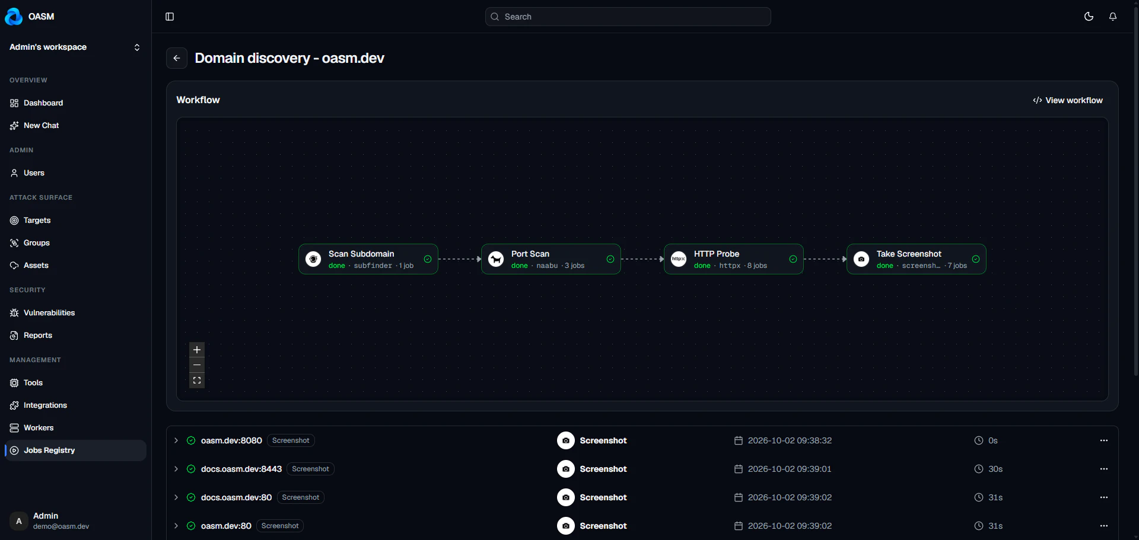1139x540 pixels.
Task: Open more options for oasm.dev:80
Action: point(1104,526)
